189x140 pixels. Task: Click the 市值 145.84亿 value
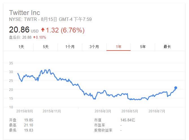pos(128,120)
